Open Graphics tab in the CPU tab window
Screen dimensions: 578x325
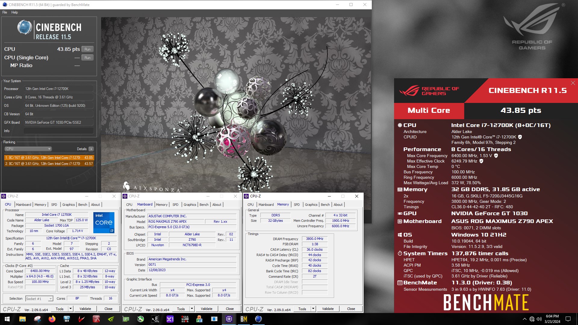68,205
